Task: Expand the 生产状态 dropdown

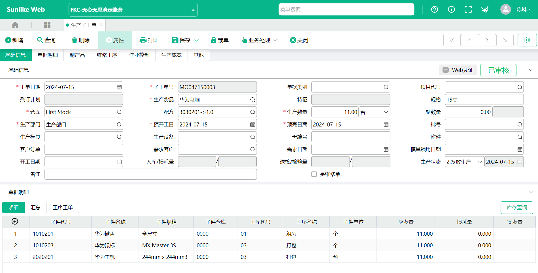Action: click(480, 162)
